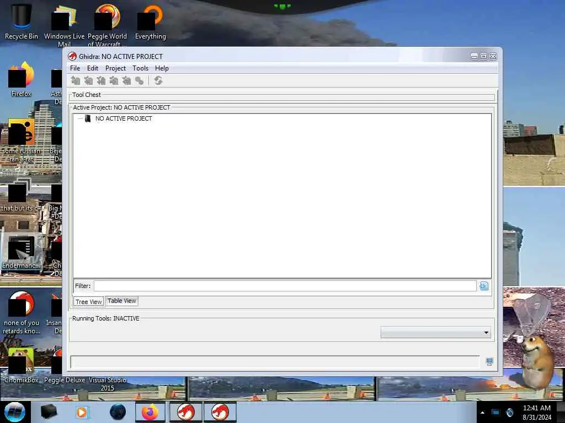Select the Everything desktop shortcut
The image size is (565, 423).
(151, 21)
